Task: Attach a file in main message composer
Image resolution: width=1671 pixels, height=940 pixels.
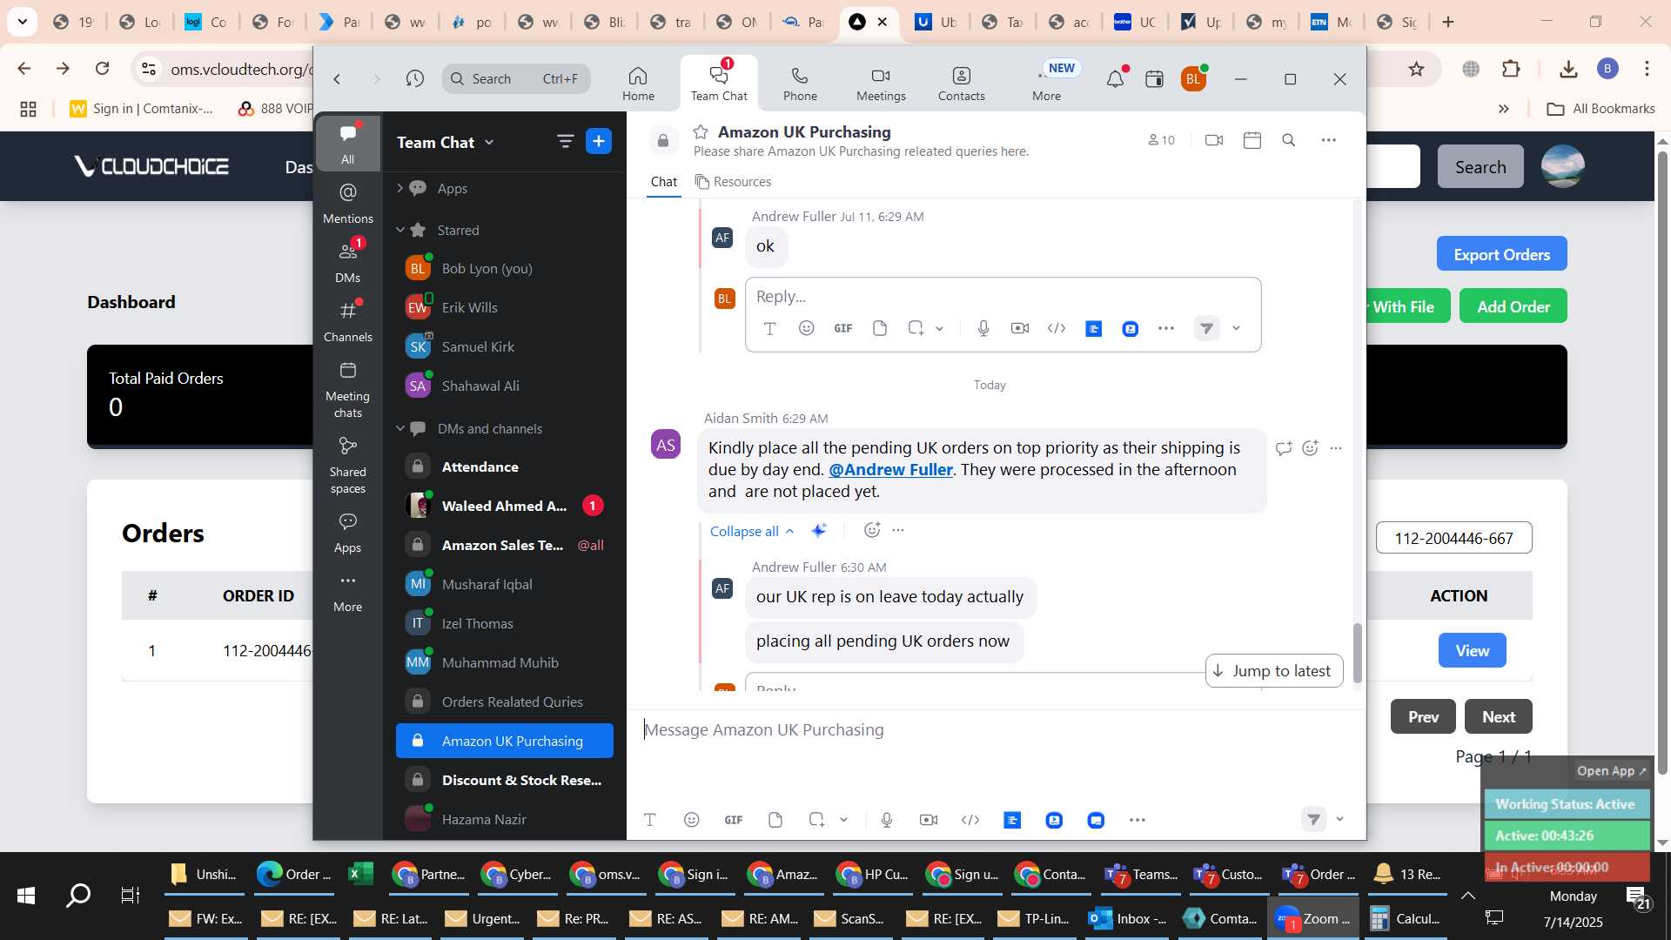Action: pos(775,820)
